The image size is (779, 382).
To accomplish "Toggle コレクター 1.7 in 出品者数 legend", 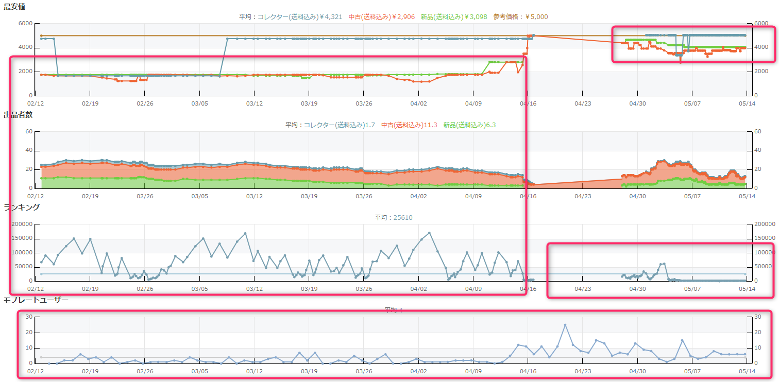I will [x=330, y=125].
